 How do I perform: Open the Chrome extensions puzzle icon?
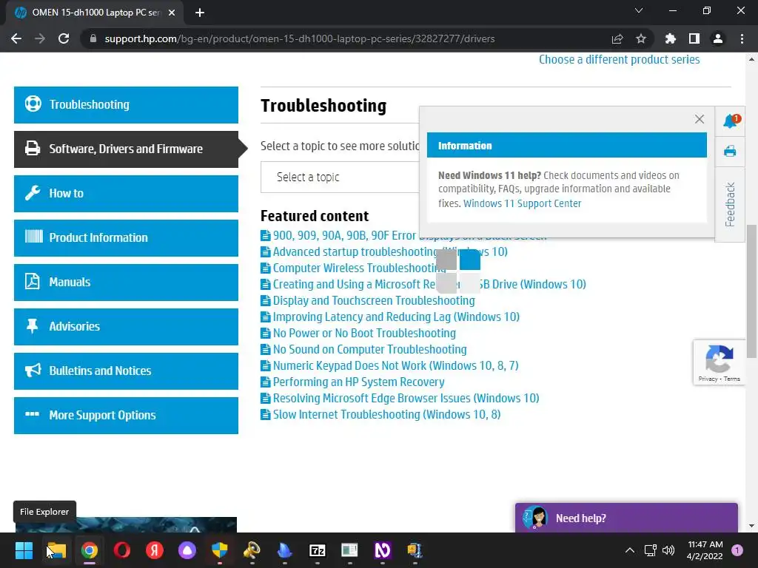[670, 38]
